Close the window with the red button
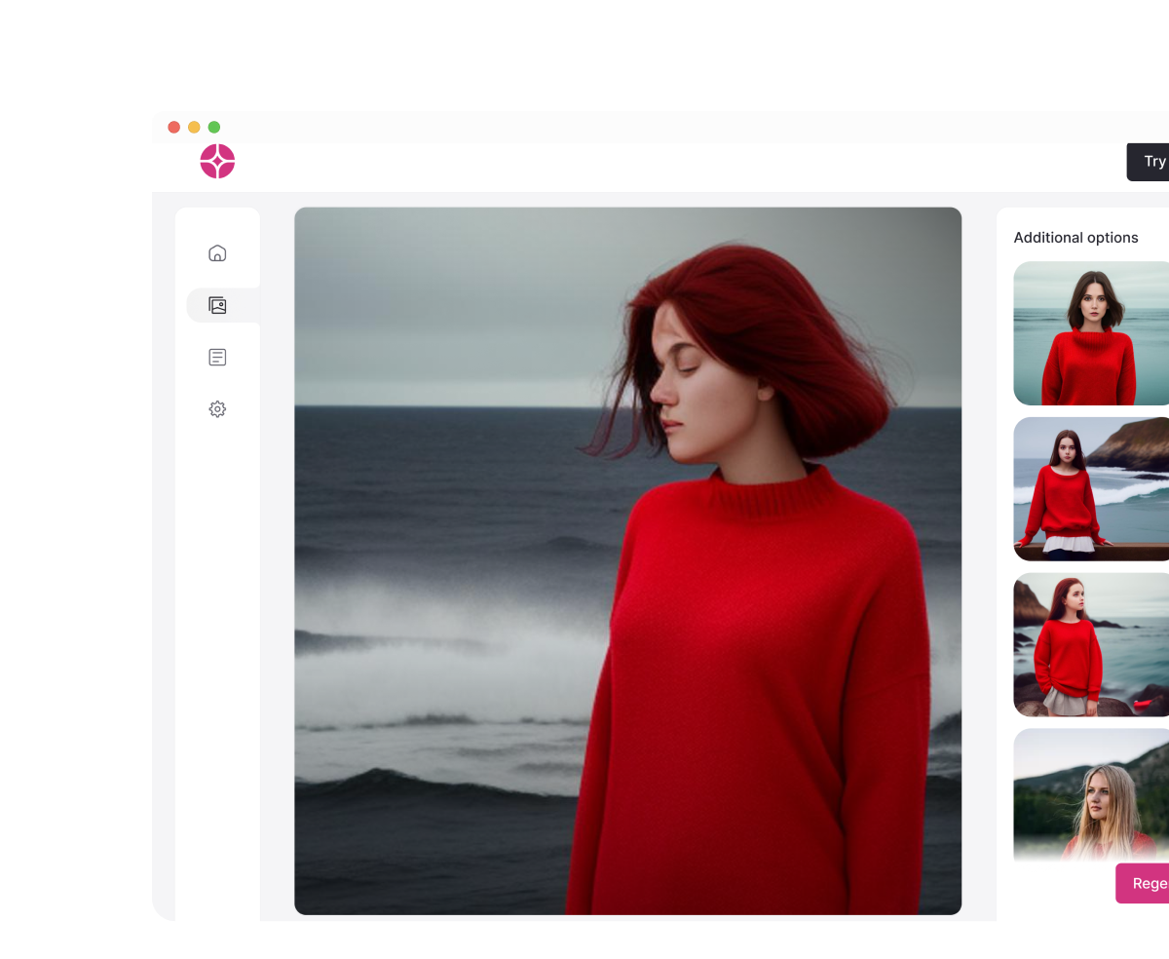The width and height of the screenshot is (1169, 959). pyautogui.click(x=174, y=128)
